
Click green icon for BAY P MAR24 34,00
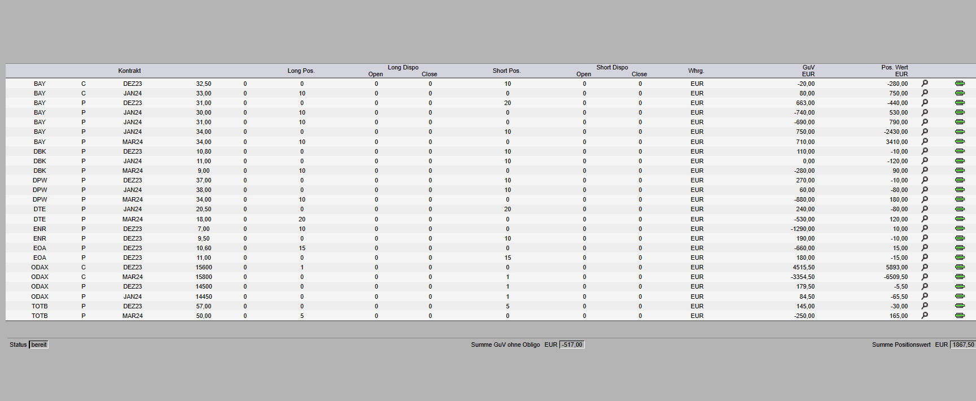coord(960,142)
